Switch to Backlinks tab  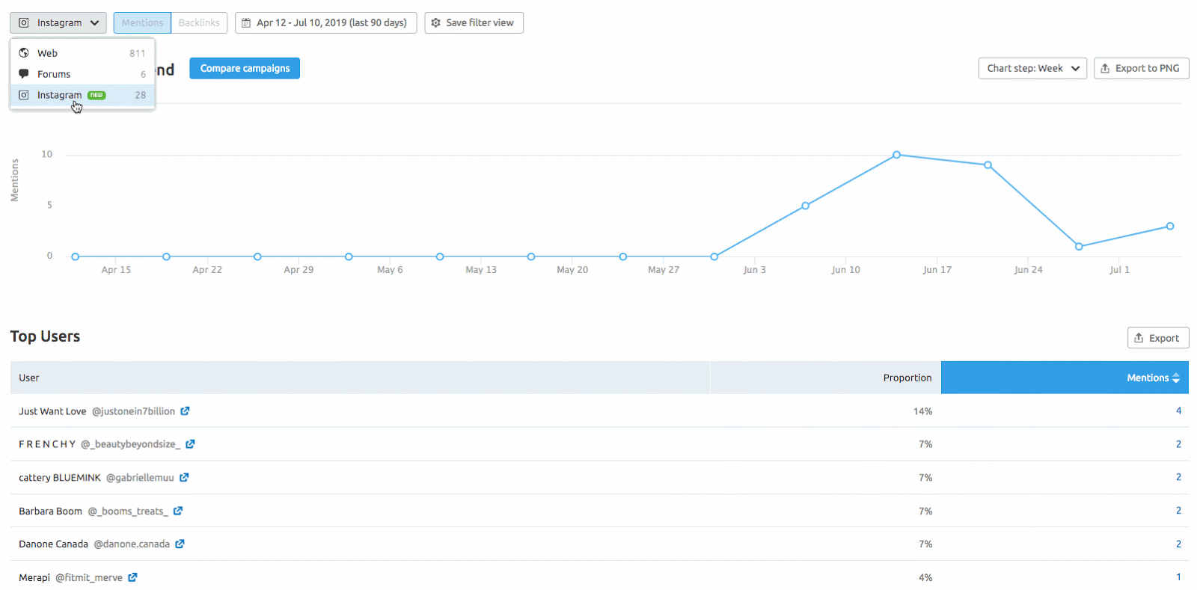(x=199, y=23)
